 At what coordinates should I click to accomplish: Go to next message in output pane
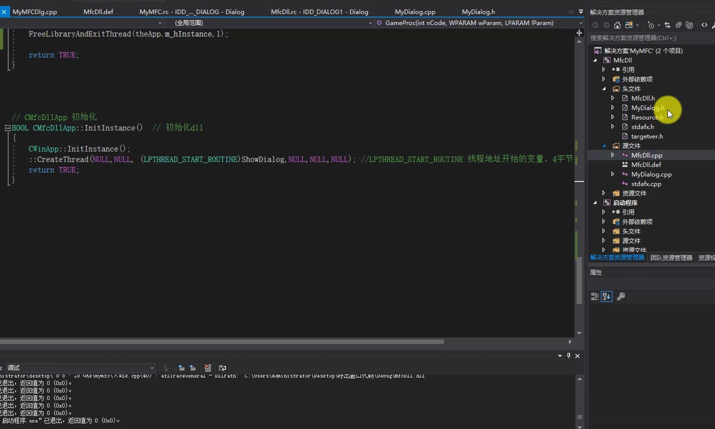193,368
